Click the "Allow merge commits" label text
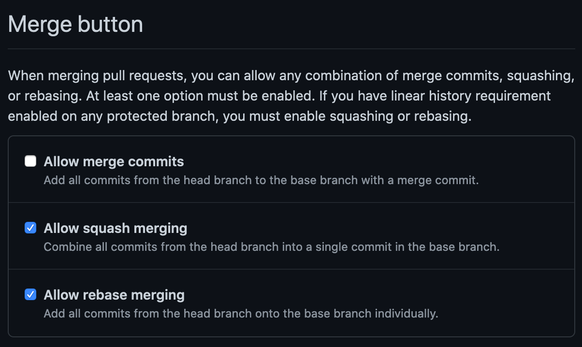The height and width of the screenshot is (347, 582). pos(114,161)
